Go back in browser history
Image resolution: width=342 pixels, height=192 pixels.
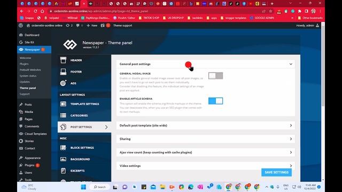click(x=22, y=11)
